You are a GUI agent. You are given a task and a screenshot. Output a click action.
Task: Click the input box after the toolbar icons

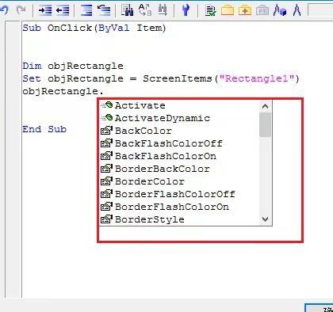coord(320,10)
